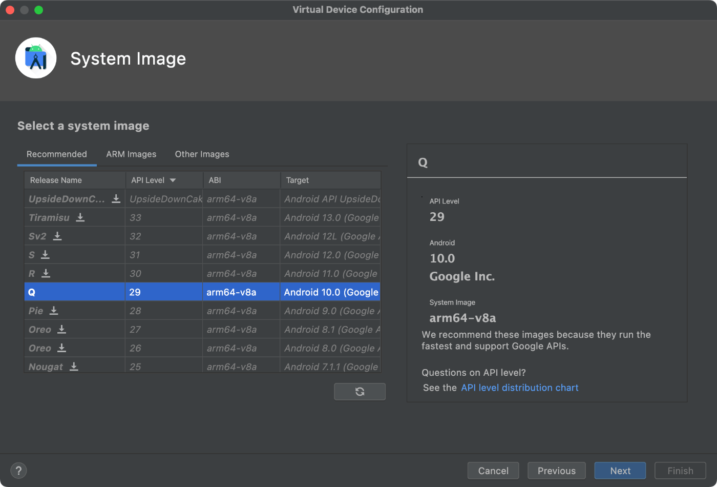Select the Android 12L target cell
The height and width of the screenshot is (487, 717).
click(x=331, y=236)
